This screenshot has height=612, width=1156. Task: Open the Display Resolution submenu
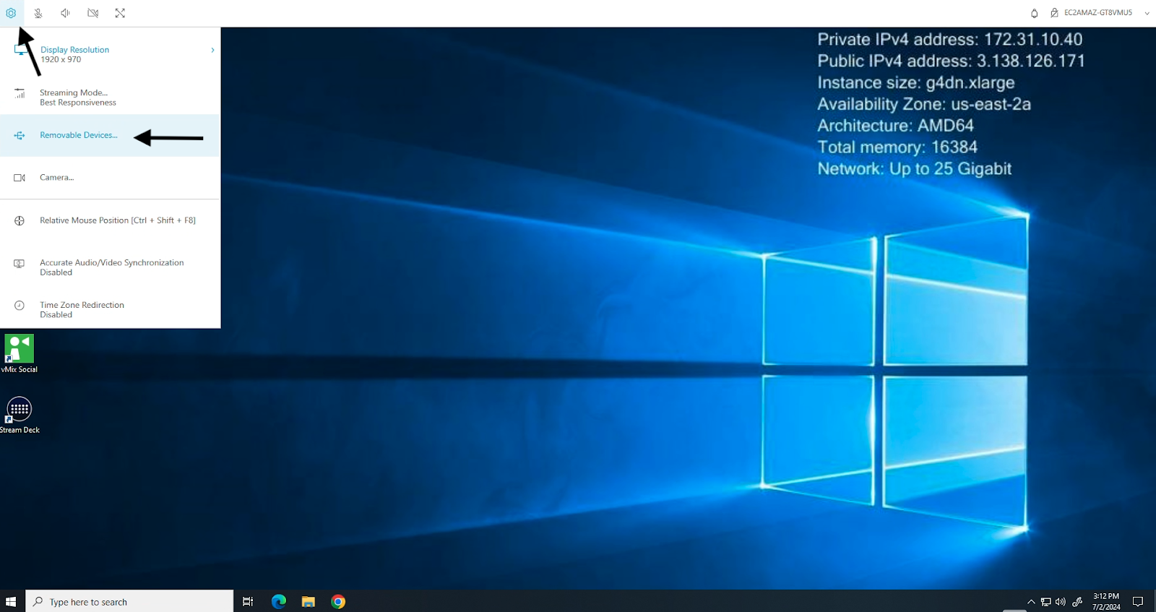pos(110,54)
